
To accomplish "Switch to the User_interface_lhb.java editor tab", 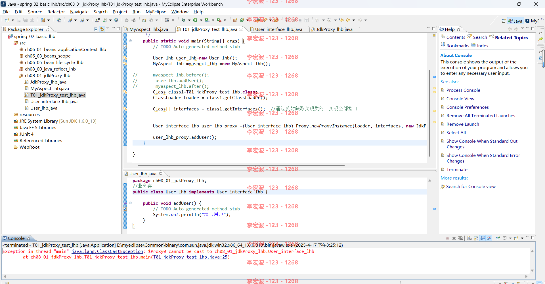I will (x=278, y=29).
